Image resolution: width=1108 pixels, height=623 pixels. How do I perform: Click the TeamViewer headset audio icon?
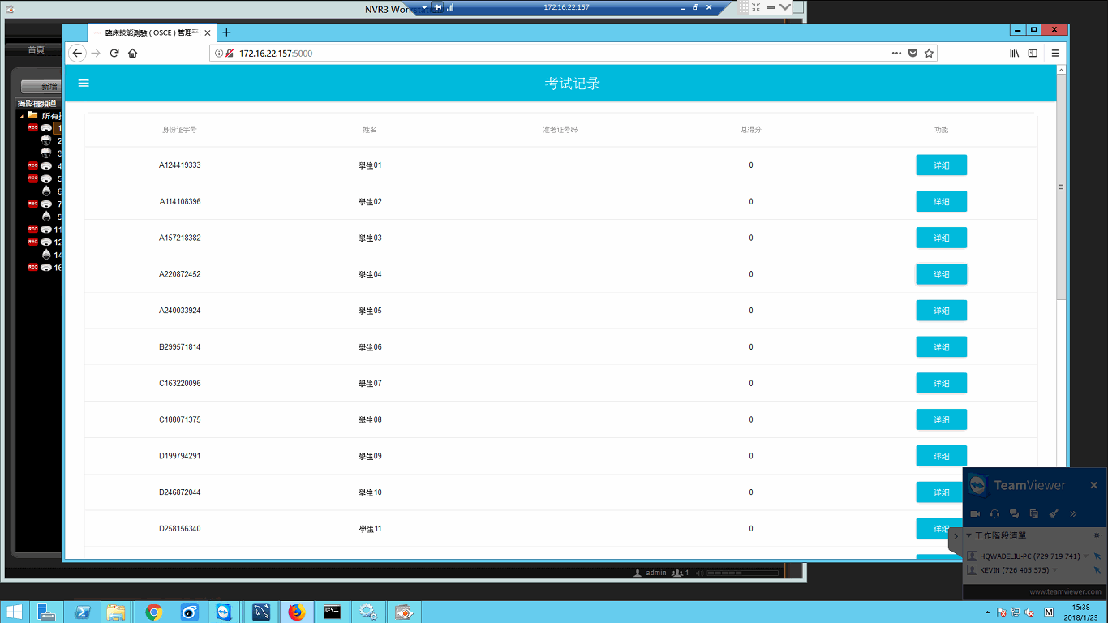[994, 513]
